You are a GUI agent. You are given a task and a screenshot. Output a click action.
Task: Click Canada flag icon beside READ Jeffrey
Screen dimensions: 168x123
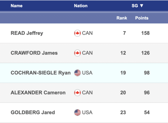coord(77,33)
